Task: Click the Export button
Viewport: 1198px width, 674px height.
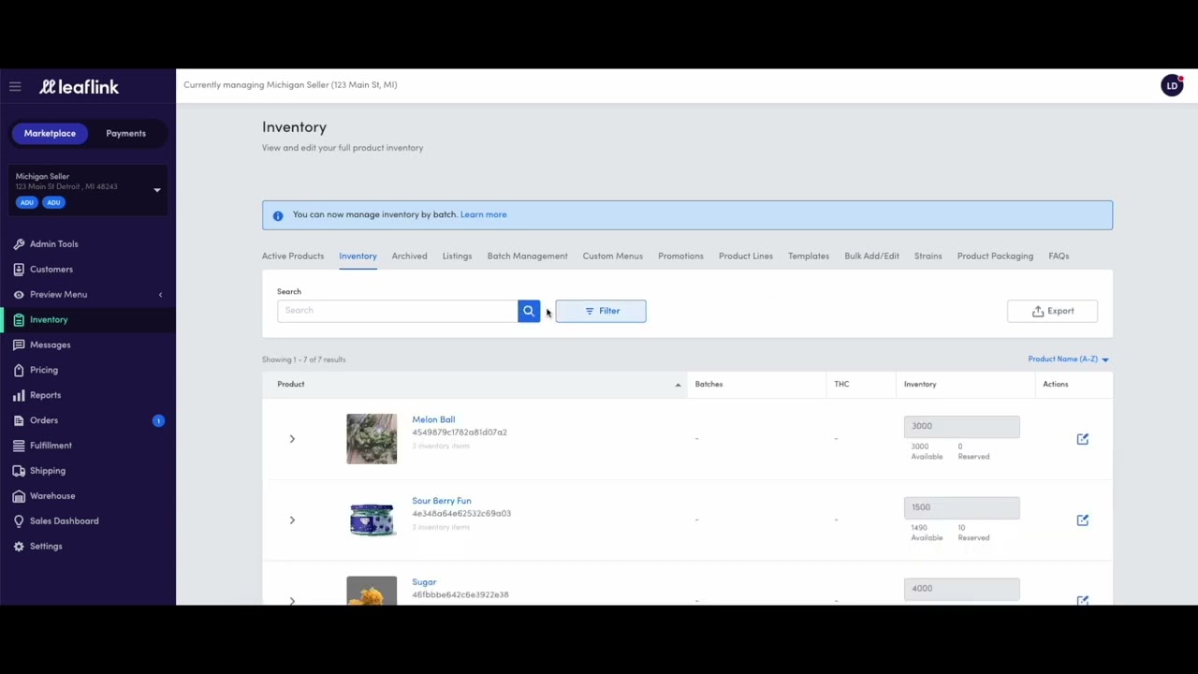Action: pyautogui.click(x=1052, y=311)
